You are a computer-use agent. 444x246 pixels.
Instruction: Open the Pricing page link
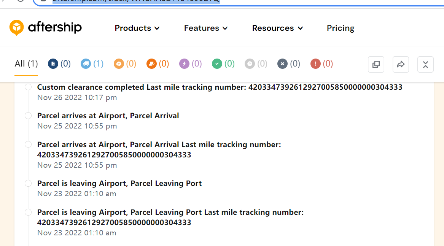[341, 28]
